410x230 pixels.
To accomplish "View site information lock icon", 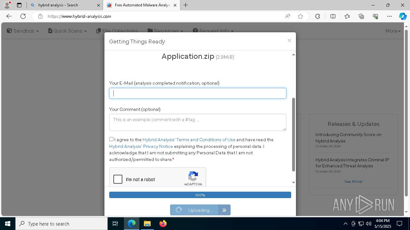I will (x=40, y=16).
